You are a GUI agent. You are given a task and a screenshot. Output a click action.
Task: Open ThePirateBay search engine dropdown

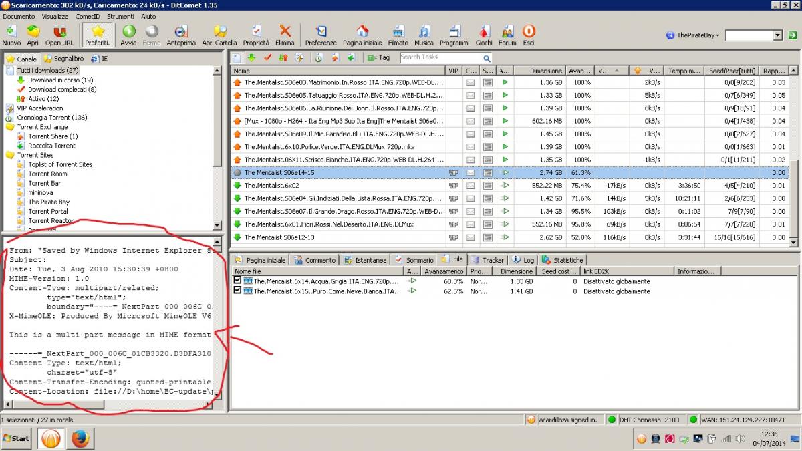tap(693, 35)
